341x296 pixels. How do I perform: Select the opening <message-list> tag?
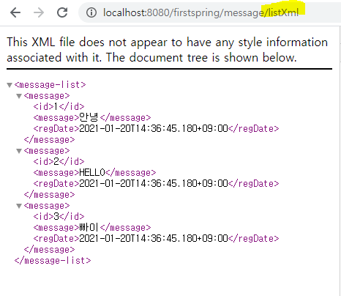[x=50, y=85]
